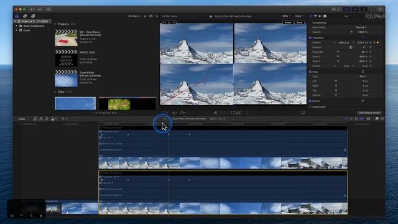Switch browser between filmstrip and list view
This screenshot has width=398, height=224.
pyautogui.click(x=145, y=16)
